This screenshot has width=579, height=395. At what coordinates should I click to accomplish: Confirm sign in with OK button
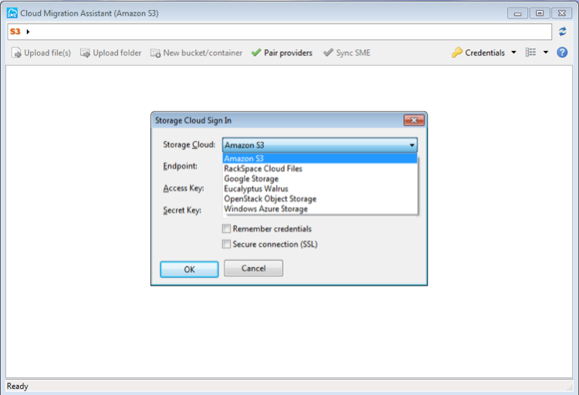(189, 269)
